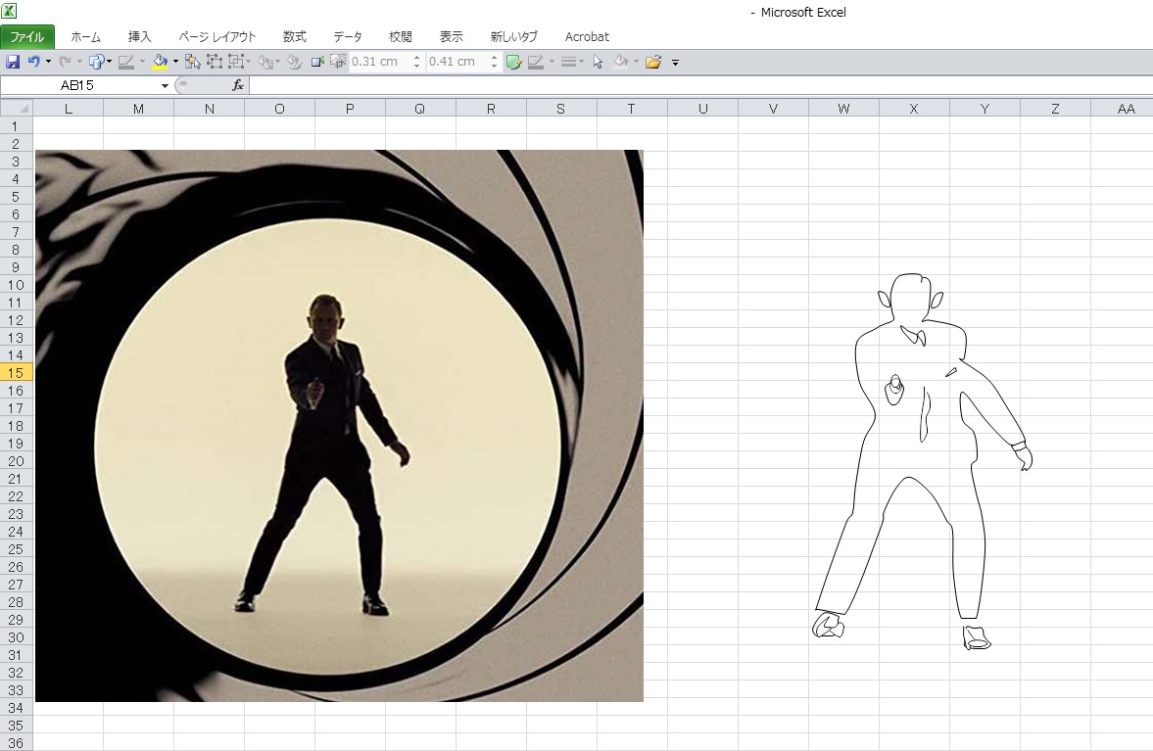Click into the formula bar

point(700,85)
